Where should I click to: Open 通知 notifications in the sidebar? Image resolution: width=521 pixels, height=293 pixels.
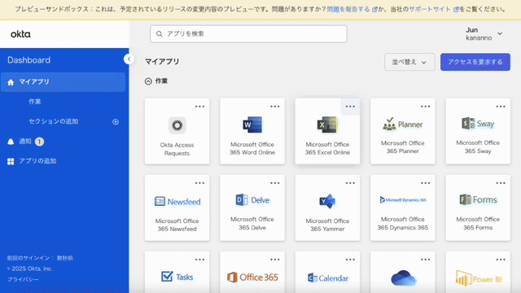click(x=25, y=142)
